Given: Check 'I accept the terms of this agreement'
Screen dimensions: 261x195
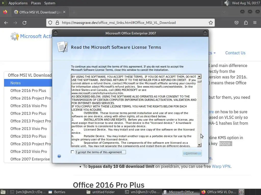Looking at the screenshot, I should point(72,152).
